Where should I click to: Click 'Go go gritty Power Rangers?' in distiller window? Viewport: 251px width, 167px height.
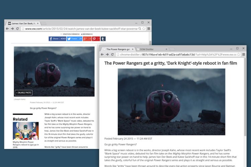120,144
